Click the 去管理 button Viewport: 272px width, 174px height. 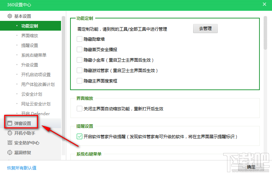[205, 29]
